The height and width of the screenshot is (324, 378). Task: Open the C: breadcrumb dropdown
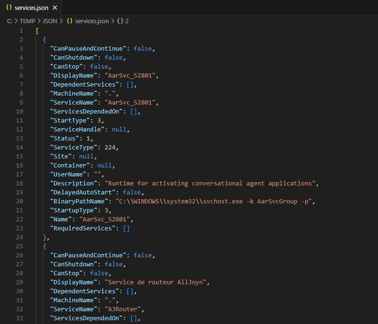click(9, 21)
